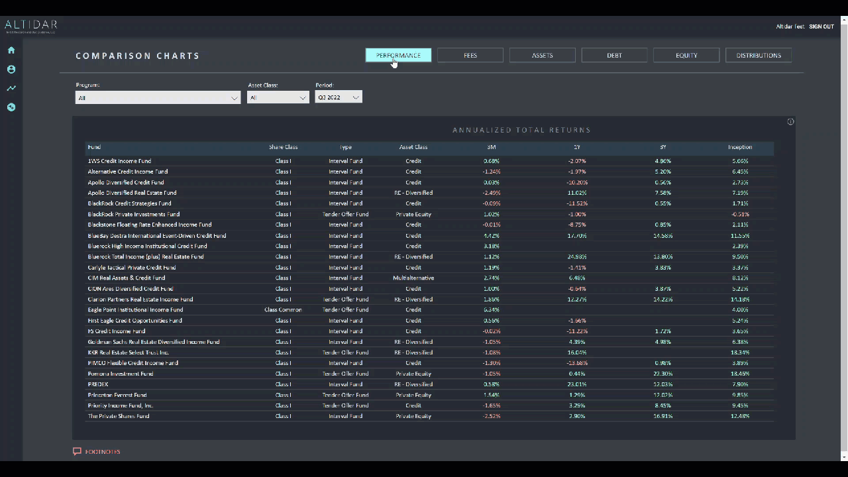Open the Footnotes link

coord(103,452)
